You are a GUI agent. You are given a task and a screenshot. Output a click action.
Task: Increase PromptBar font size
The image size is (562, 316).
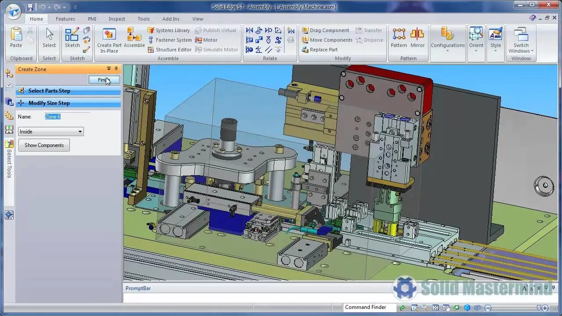pos(524,288)
